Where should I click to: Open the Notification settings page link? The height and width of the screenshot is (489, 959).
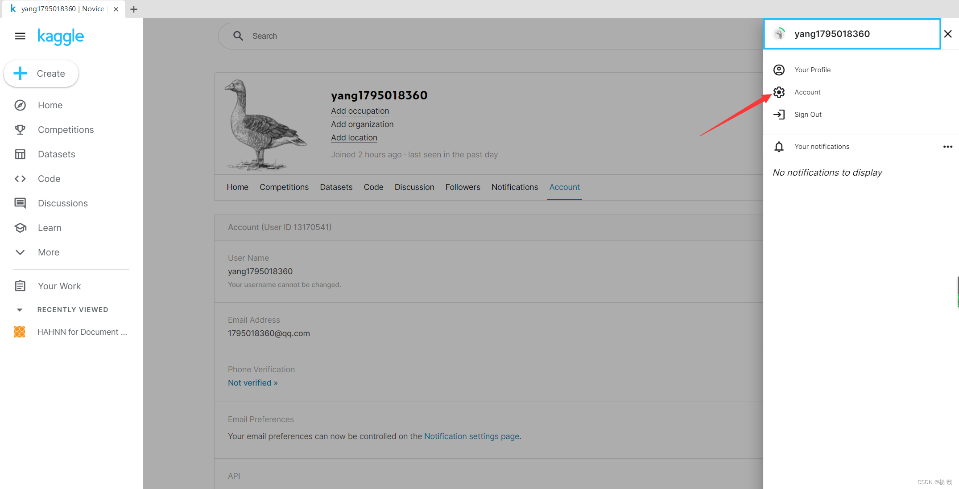471,436
